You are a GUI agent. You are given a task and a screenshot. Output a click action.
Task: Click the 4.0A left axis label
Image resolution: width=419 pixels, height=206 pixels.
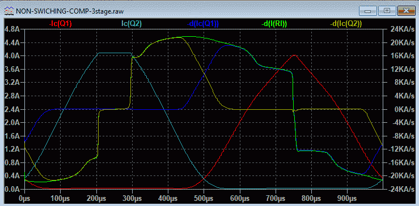click(x=12, y=56)
